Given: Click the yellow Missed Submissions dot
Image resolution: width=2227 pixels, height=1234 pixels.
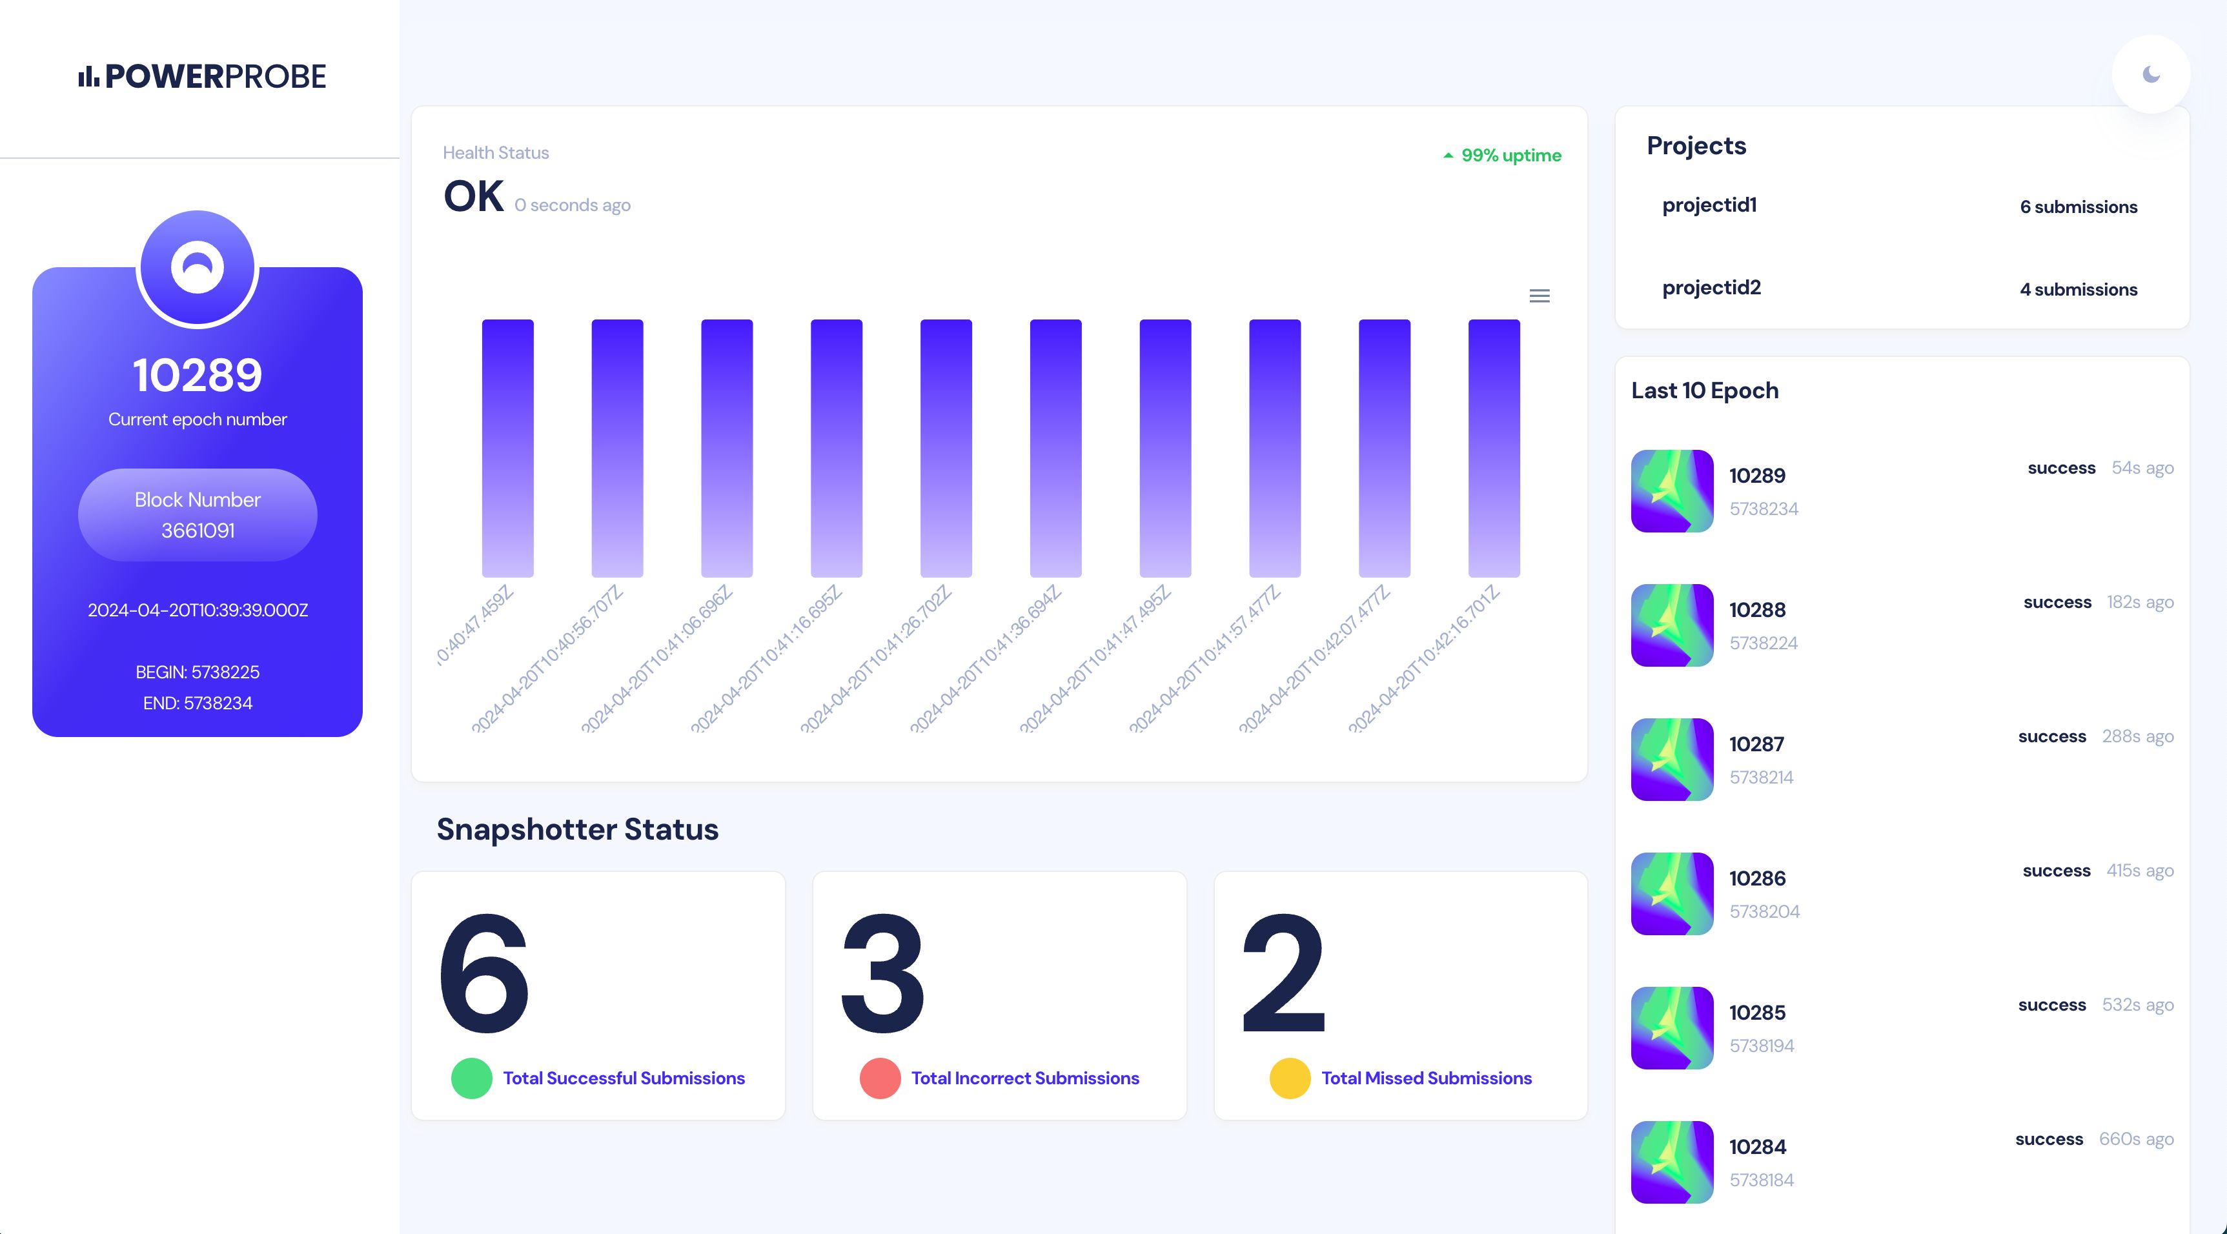Looking at the screenshot, I should 1290,1078.
